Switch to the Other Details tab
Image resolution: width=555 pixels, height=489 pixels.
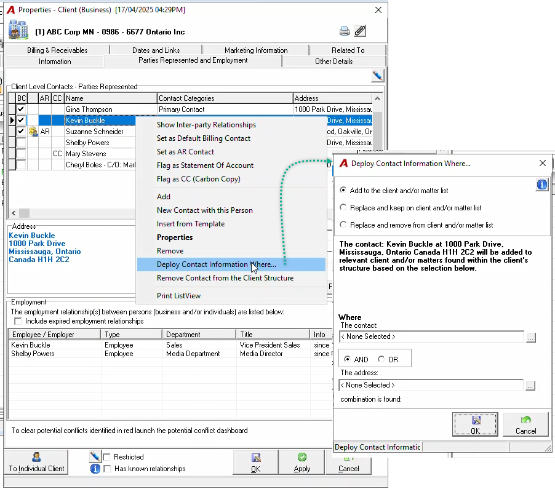(x=333, y=62)
